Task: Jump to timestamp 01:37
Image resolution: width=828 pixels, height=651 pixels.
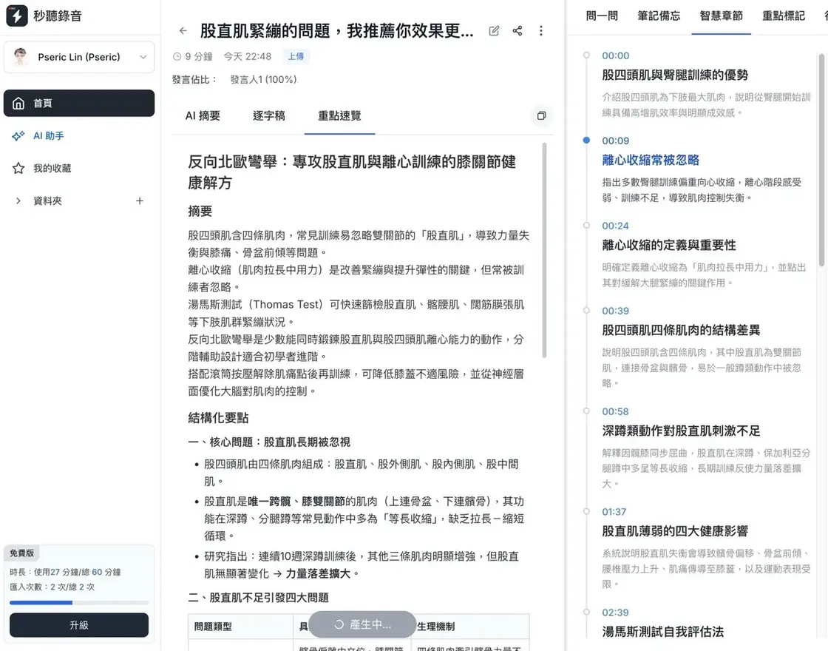Action: [x=614, y=511]
